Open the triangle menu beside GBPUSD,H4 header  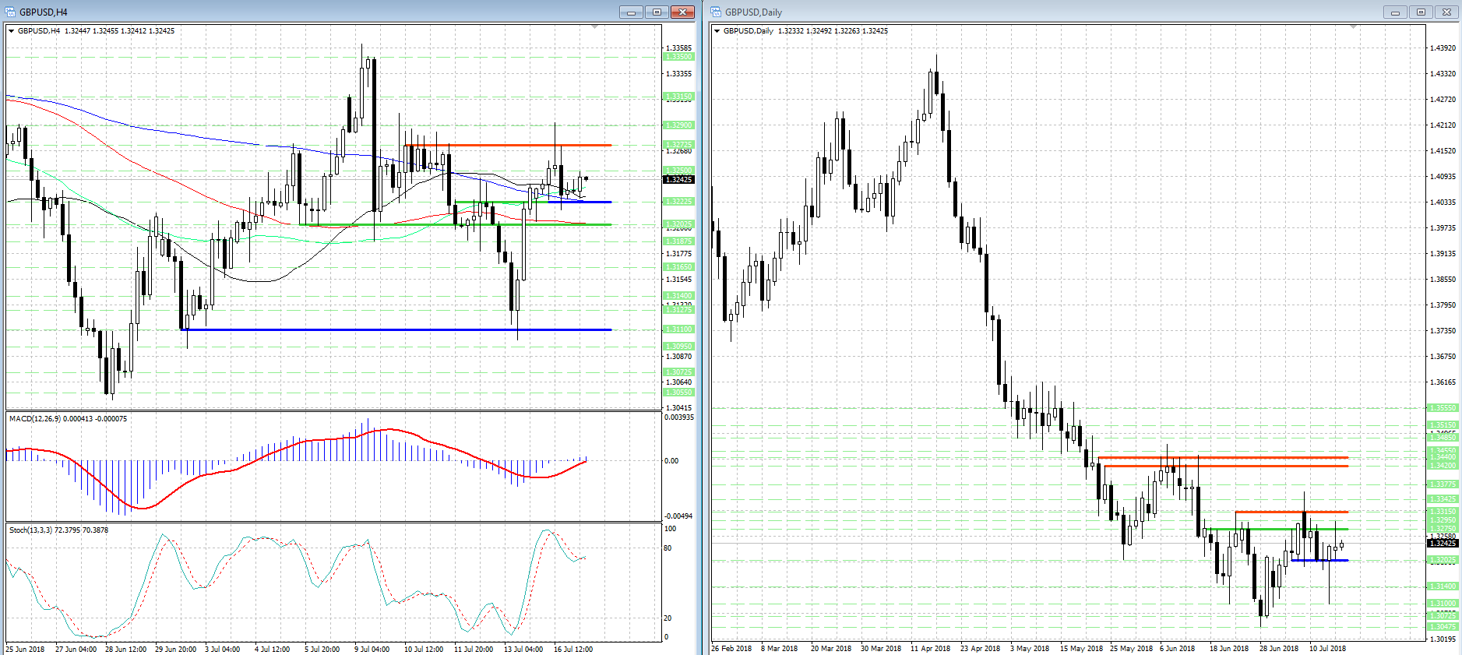point(12,31)
